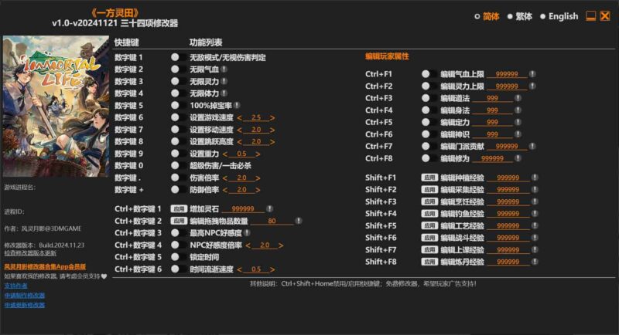Viewport: 619px width, 335px height.
Task: Click the orange minimize window icon
Action: tap(590, 16)
